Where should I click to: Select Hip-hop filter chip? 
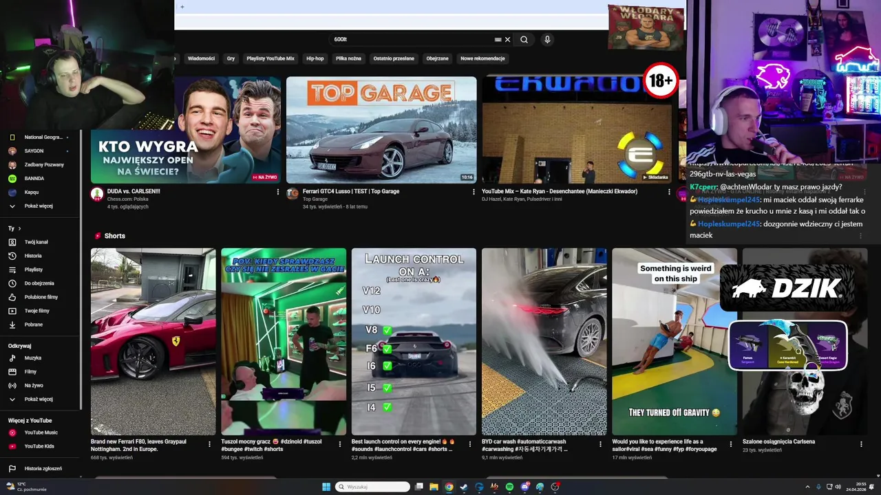(315, 58)
